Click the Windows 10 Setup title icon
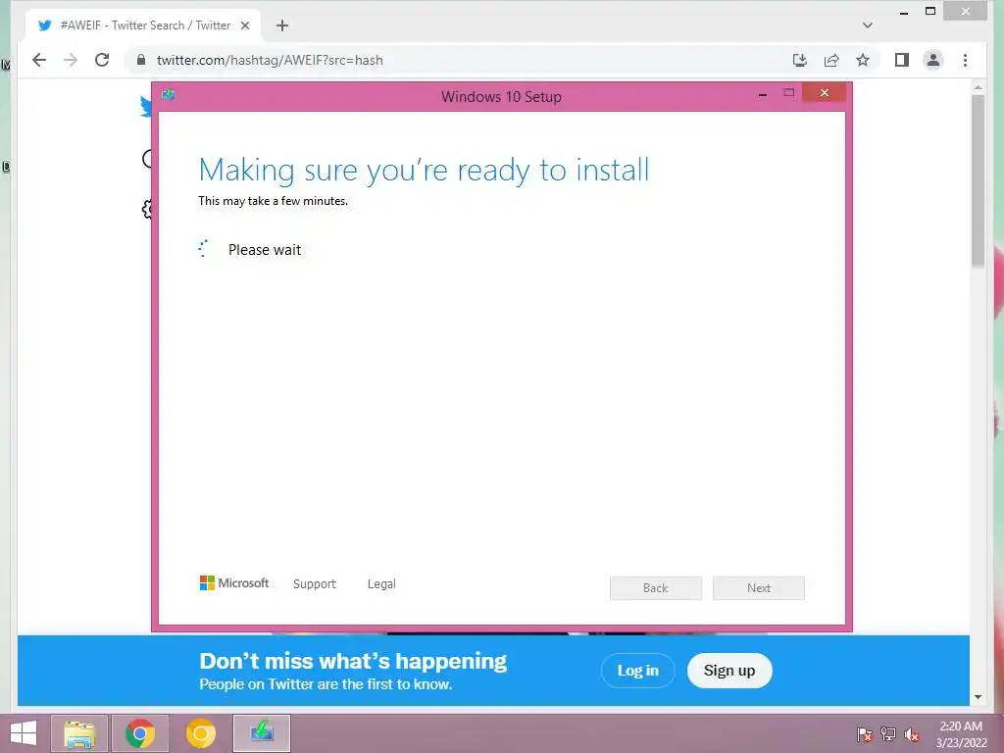The width and height of the screenshot is (1004, 753). point(169,95)
